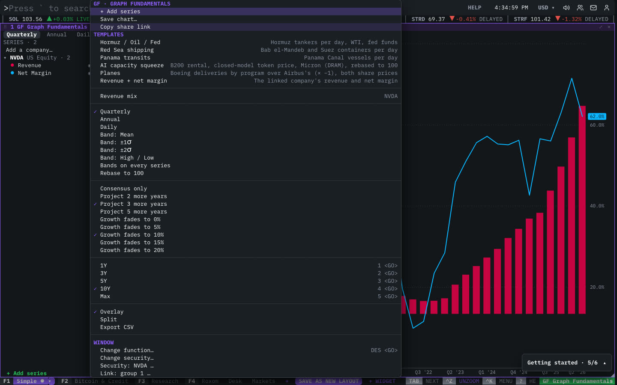Click + Add series at panel bottom
The width and height of the screenshot is (617, 385).
[27, 373]
